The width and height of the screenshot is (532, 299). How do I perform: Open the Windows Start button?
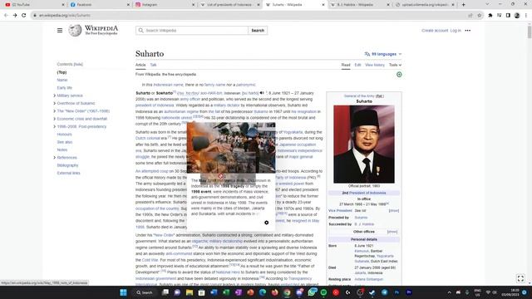pyautogui.click(x=124, y=292)
